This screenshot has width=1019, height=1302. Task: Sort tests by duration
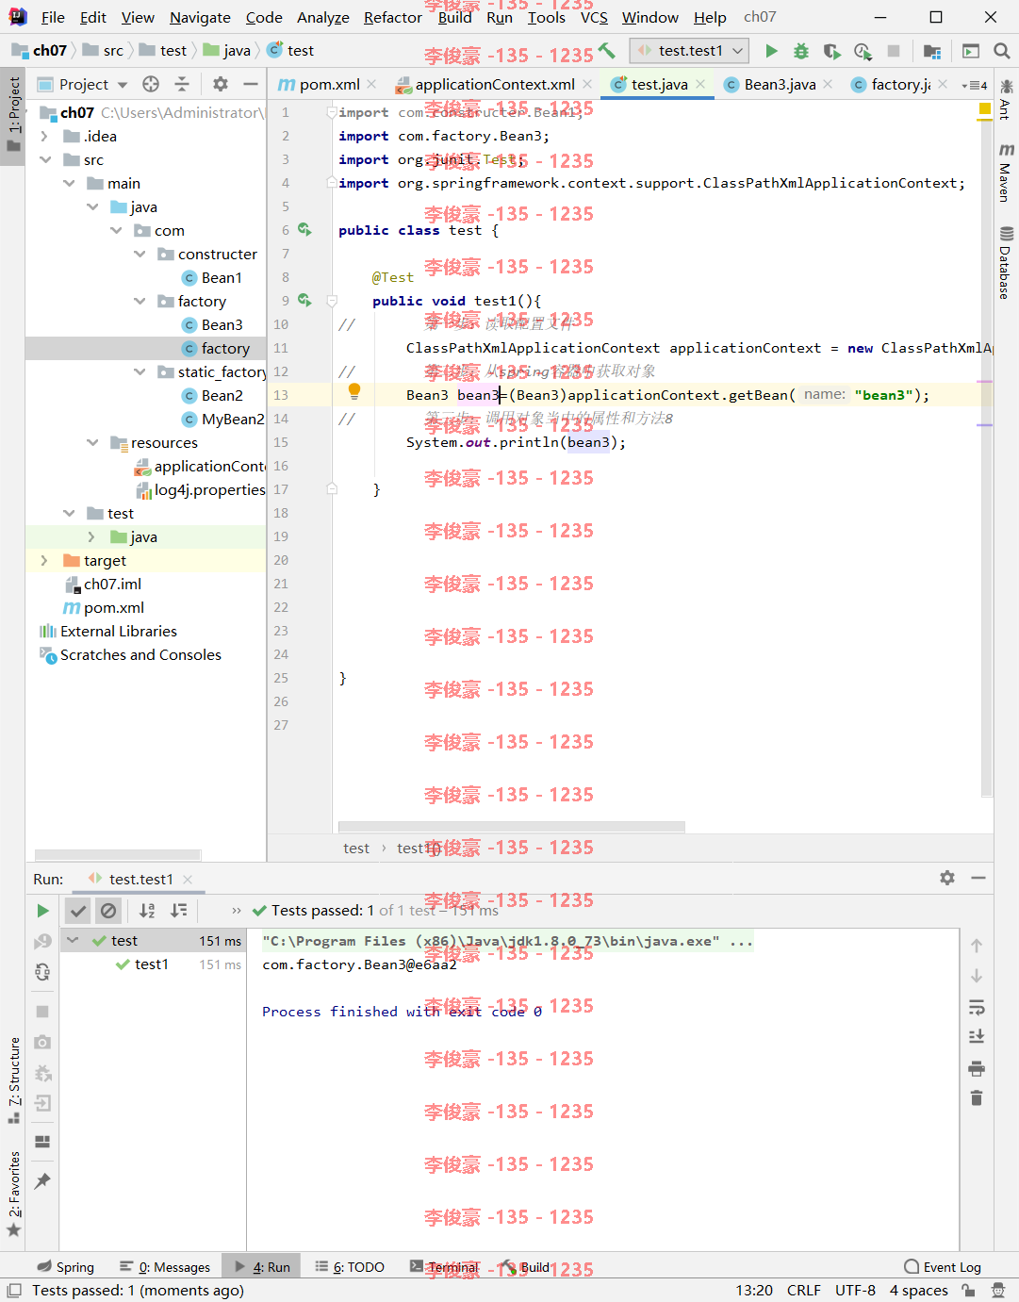[x=178, y=911]
